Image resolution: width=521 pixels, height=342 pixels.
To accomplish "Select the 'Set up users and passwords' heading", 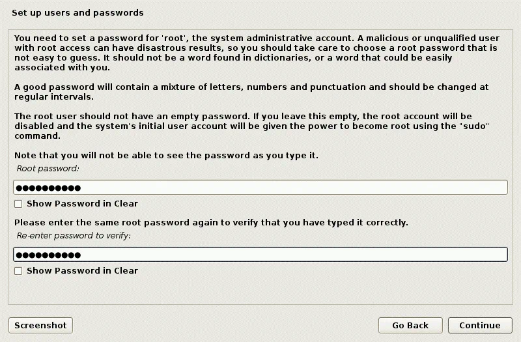I will tap(77, 12).
